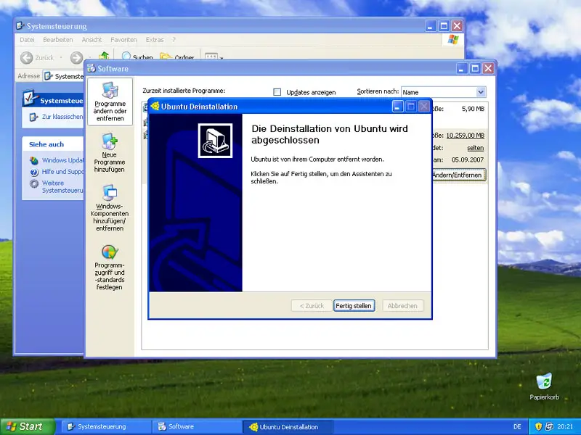Image resolution: width=581 pixels, height=435 pixels.
Task: Click the '5,90 MB' size value
Action: 473,109
